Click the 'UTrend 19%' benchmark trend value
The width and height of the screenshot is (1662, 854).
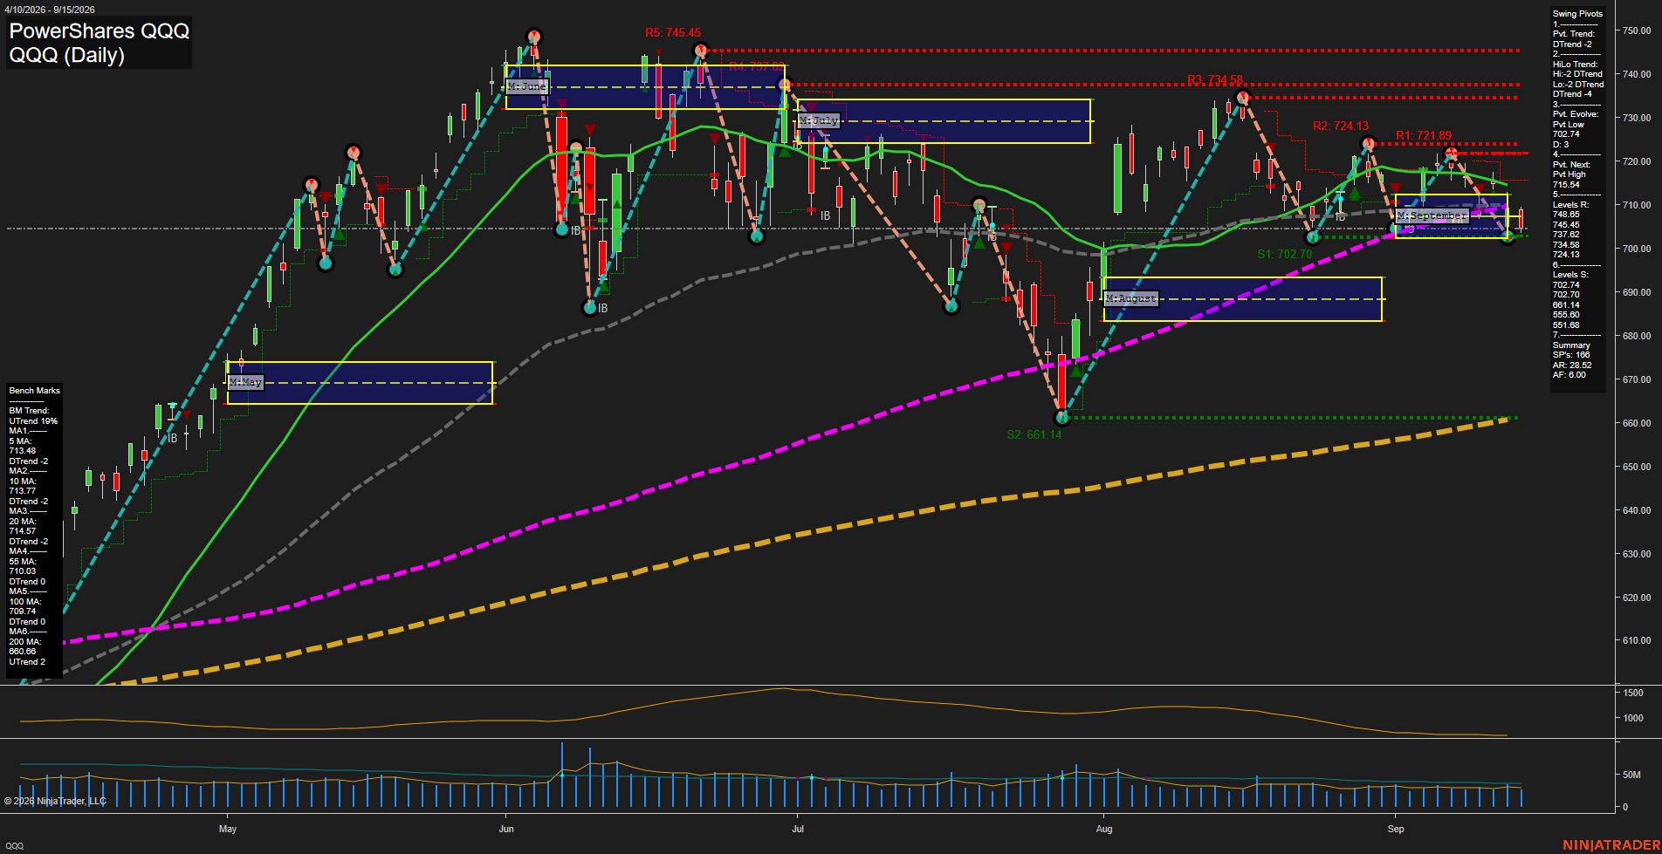(x=33, y=421)
